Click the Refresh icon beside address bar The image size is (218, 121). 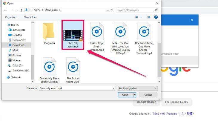112,10
